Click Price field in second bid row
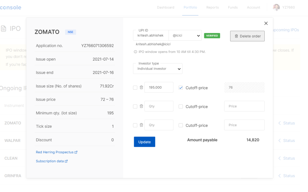308x192 pixels. [x=244, y=106]
